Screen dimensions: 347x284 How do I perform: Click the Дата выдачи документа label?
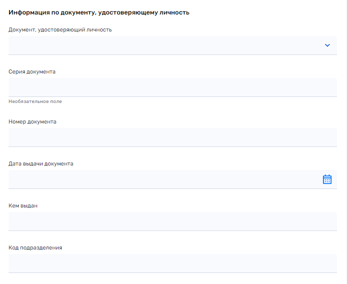coord(41,163)
